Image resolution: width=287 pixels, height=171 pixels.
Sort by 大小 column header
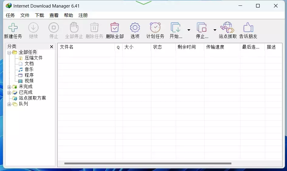137,47
